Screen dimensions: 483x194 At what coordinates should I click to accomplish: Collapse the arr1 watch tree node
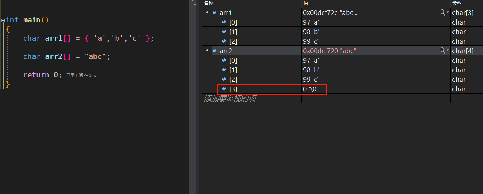coord(207,12)
